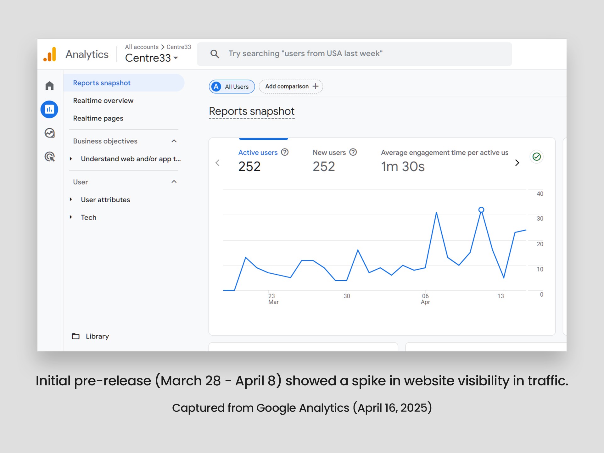Click the green data quality checkmark icon
The image size is (604, 453).
536,157
